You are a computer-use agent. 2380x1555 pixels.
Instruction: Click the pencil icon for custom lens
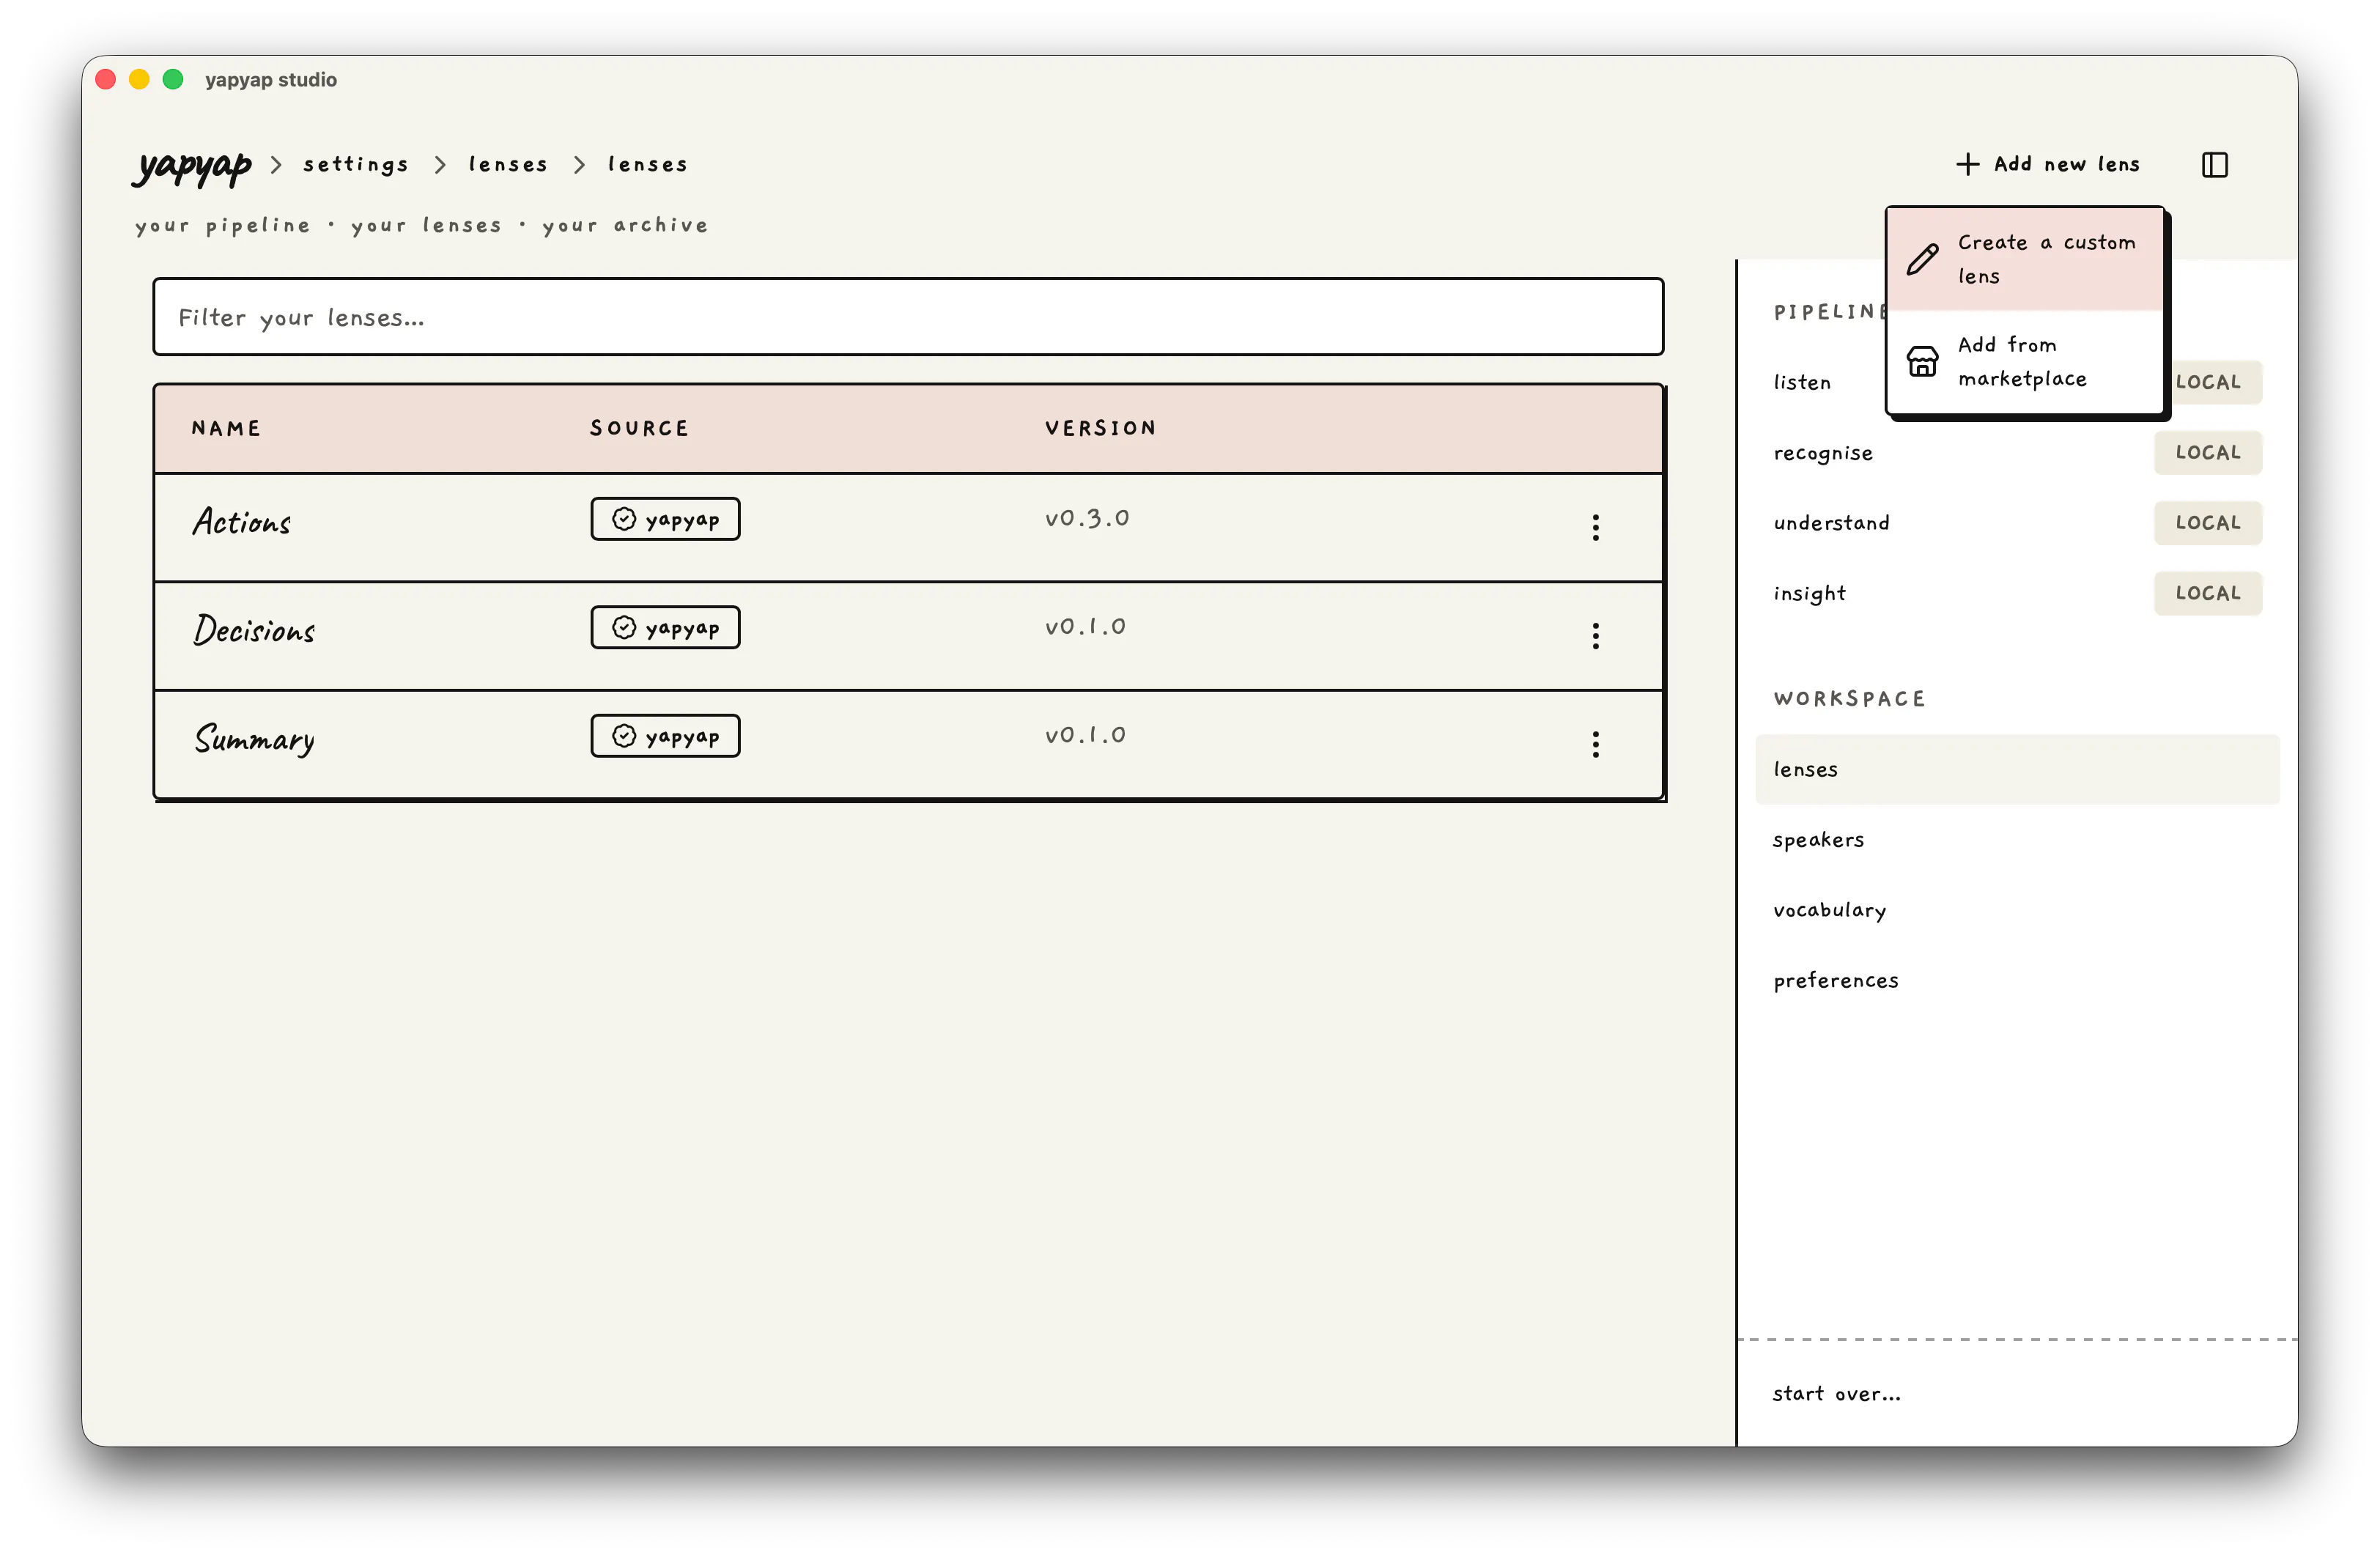[1922, 259]
